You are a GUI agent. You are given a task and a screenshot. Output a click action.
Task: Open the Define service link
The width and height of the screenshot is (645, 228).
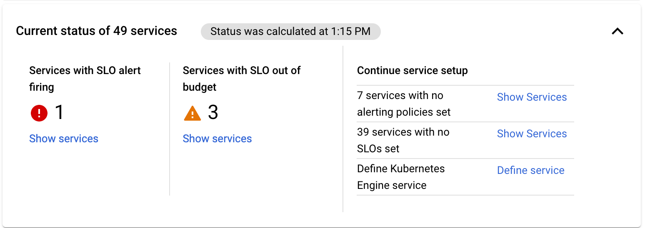530,170
